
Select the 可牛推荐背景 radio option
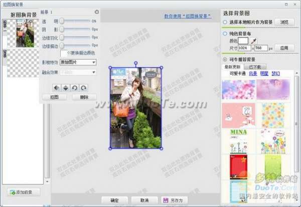225,59
